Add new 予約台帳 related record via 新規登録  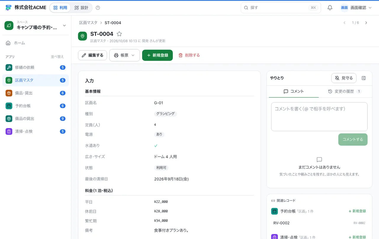point(357,211)
